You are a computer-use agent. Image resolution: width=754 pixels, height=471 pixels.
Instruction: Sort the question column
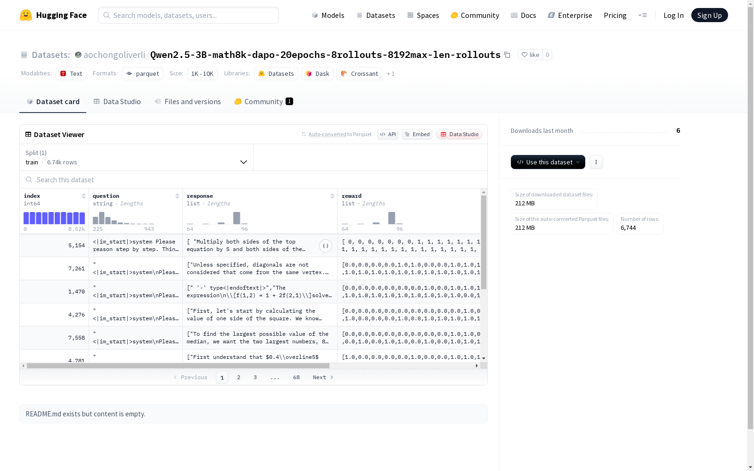tap(177, 196)
